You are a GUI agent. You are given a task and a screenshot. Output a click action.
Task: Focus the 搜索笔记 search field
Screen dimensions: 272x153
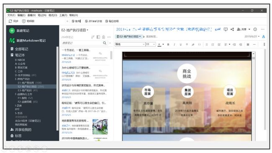(x=82, y=43)
